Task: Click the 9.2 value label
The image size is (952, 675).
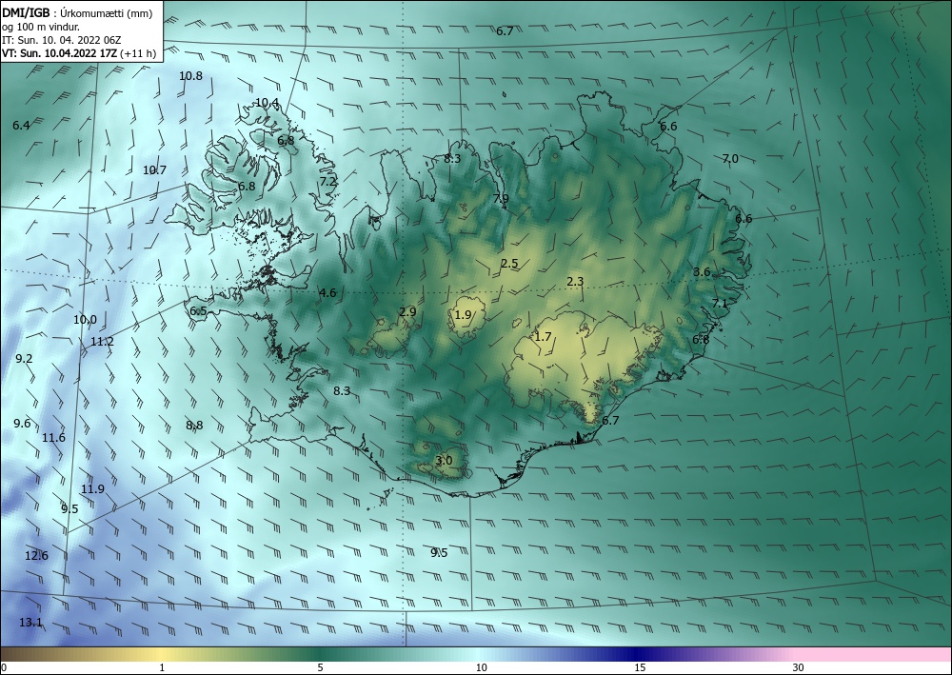Action: tap(24, 359)
